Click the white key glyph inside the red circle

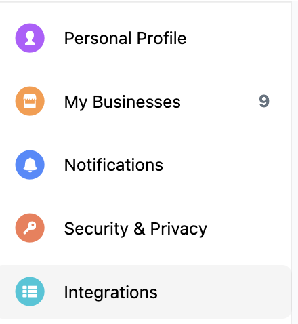tap(30, 228)
